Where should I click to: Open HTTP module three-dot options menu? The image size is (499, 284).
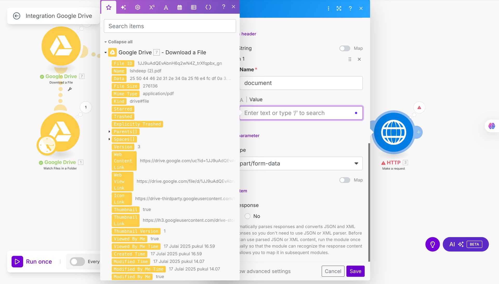coord(329,9)
